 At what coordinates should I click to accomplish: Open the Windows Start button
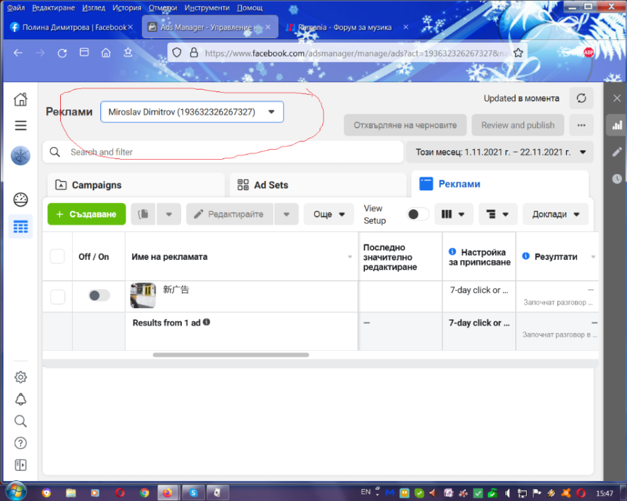pyautogui.click(x=15, y=492)
